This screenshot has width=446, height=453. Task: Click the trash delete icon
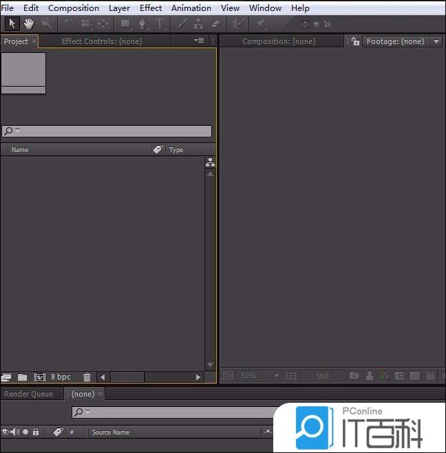(x=87, y=377)
